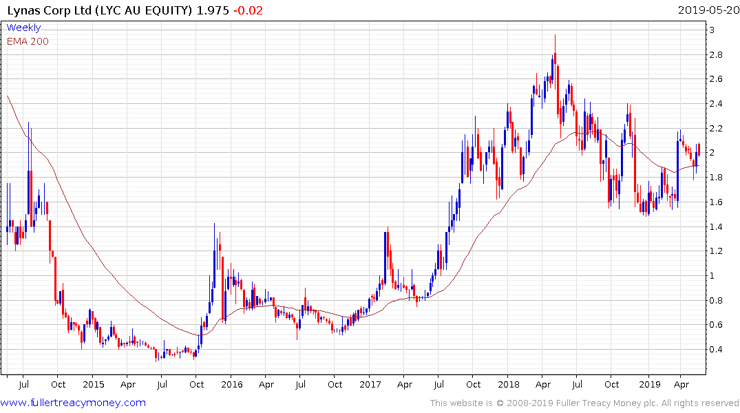Screen dimensions: 740x413
Task: Select the '2018' x-axis label
Action: pos(509,385)
